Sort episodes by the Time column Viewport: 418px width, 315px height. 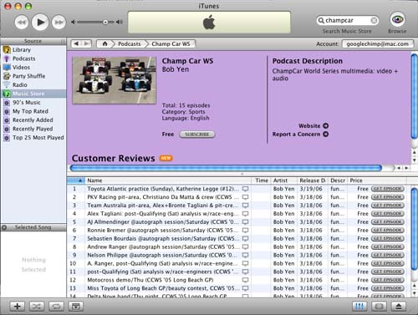[x=262, y=180]
